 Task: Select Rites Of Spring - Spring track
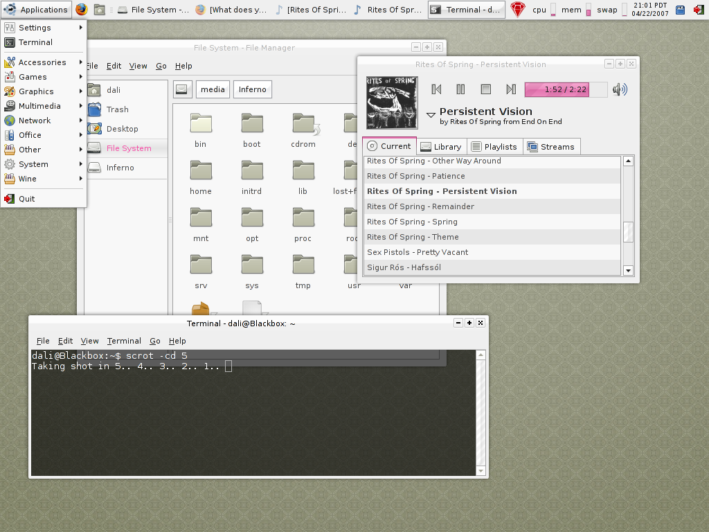[492, 222]
